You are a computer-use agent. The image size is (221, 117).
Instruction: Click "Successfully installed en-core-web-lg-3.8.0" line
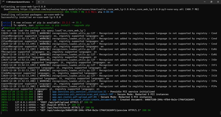click(x=31, y=17)
